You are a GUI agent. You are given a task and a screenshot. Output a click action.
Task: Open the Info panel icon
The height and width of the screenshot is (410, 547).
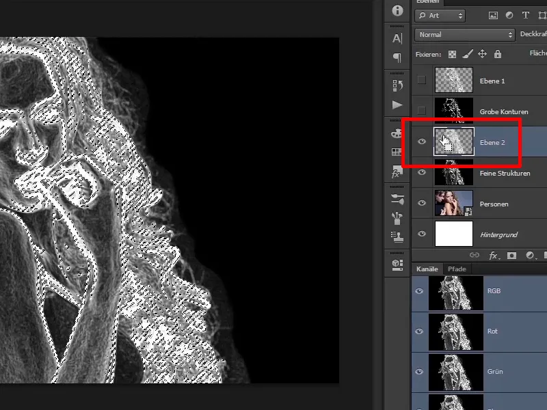pos(397,10)
